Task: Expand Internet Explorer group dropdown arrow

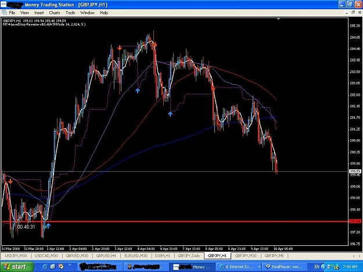Action: point(259,267)
